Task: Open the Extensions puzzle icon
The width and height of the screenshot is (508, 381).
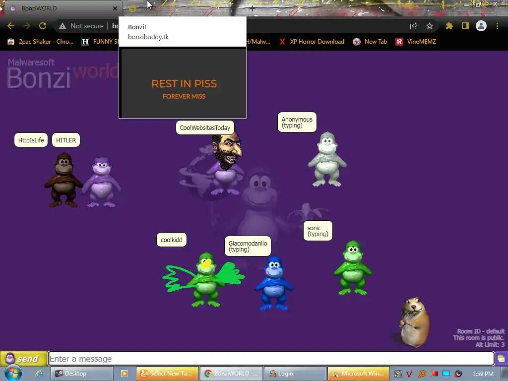Action: tap(449, 26)
